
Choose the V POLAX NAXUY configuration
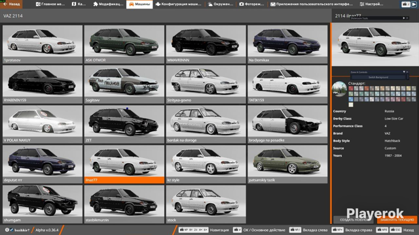(x=43, y=124)
